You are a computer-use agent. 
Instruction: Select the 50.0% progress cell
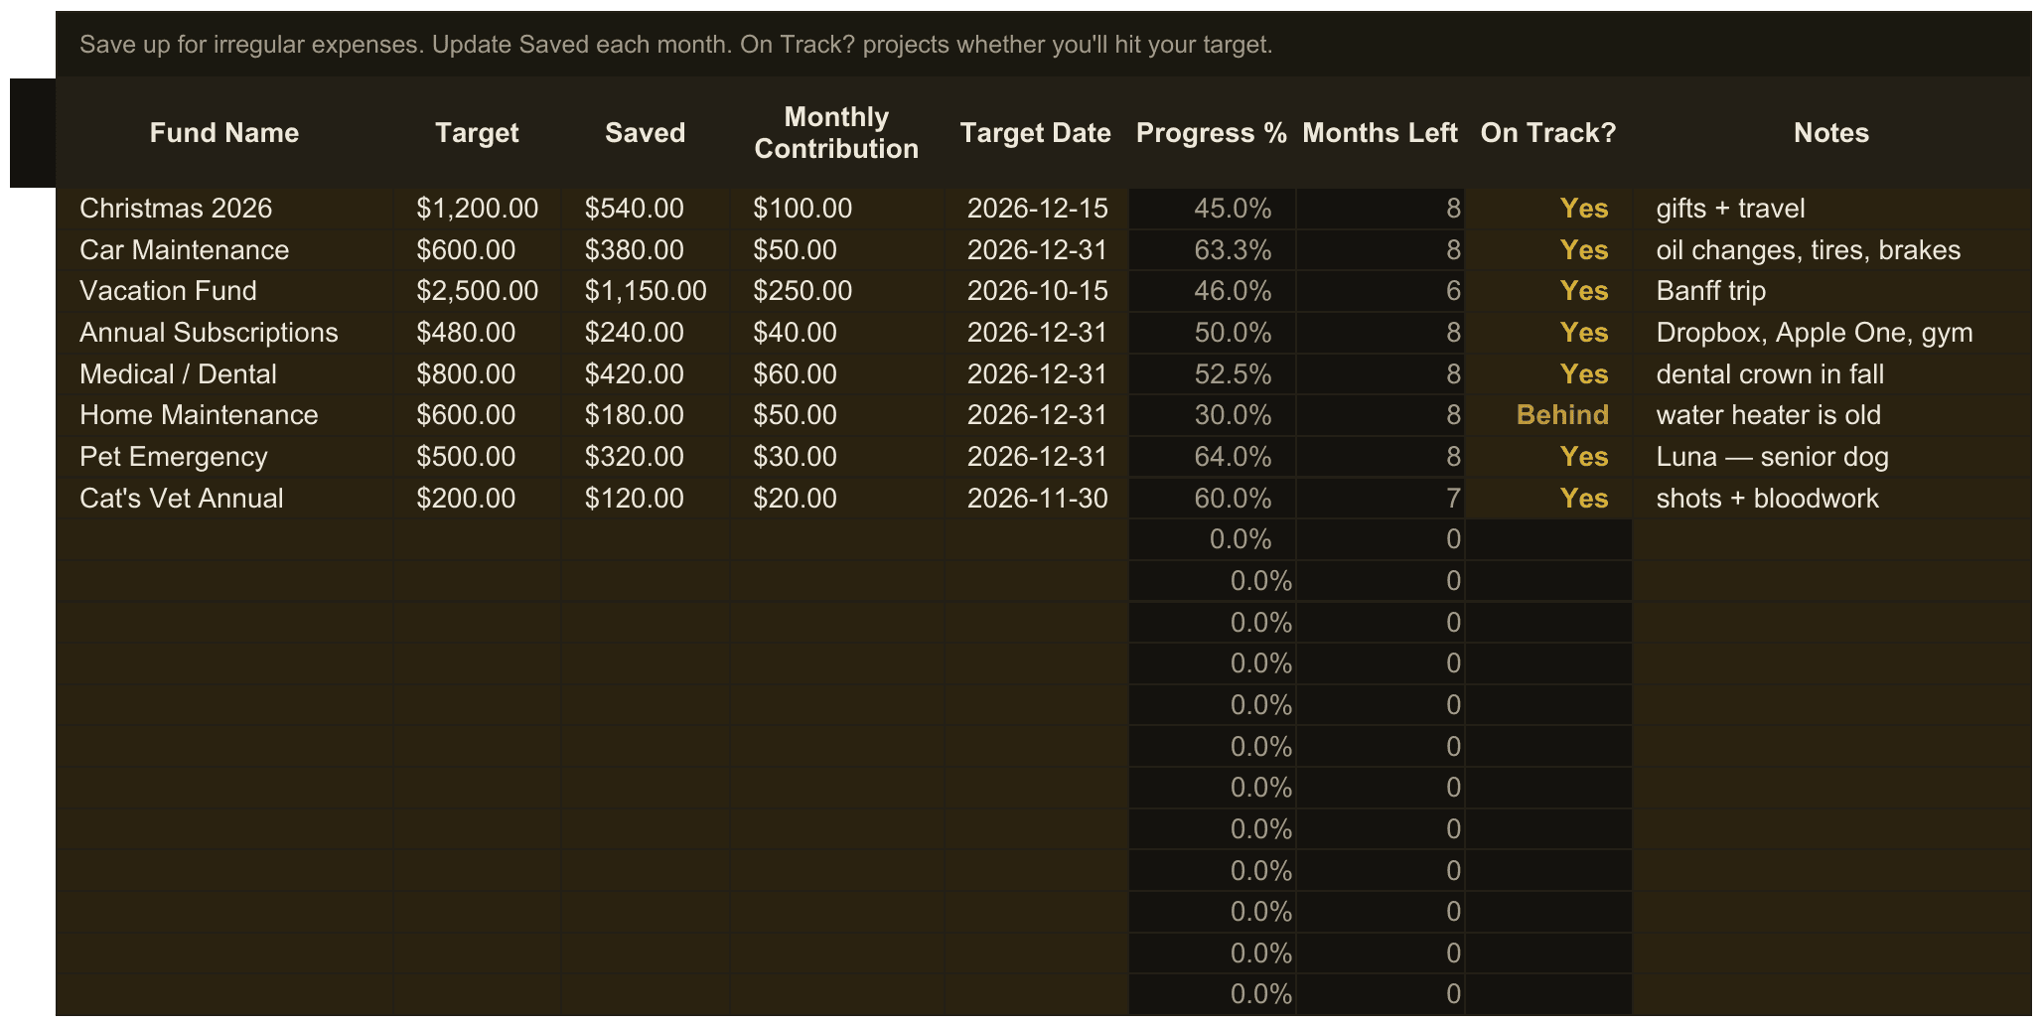click(x=1212, y=333)
